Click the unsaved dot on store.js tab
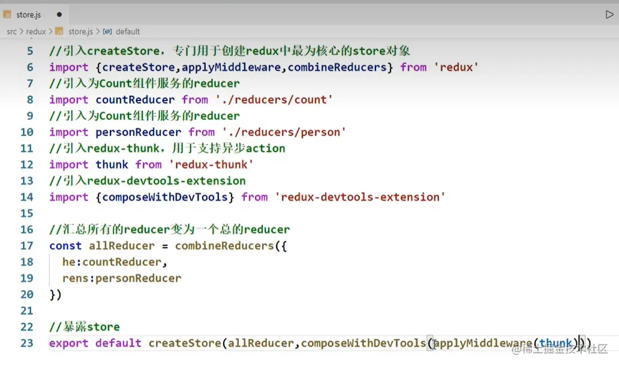The height and width of the screenshot is (366, 619). pos(59,14)
